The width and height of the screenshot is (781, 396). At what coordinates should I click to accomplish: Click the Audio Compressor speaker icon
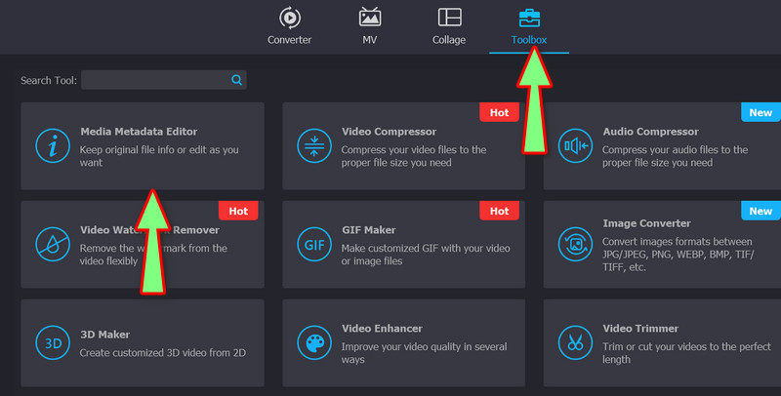pos(574,146)
